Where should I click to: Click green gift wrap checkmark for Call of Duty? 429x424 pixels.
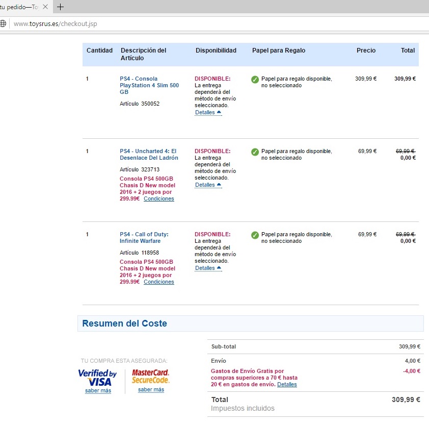[255, 235]
